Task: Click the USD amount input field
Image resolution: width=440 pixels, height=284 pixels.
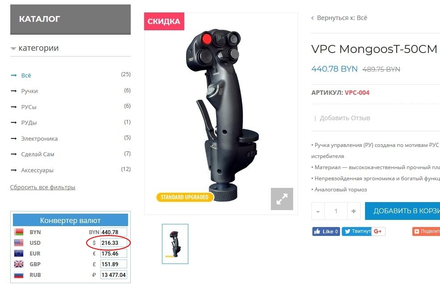Action: (x=114, y=243)
